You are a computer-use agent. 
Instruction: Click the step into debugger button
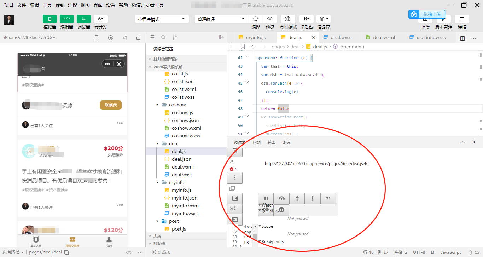pos(297,198)
